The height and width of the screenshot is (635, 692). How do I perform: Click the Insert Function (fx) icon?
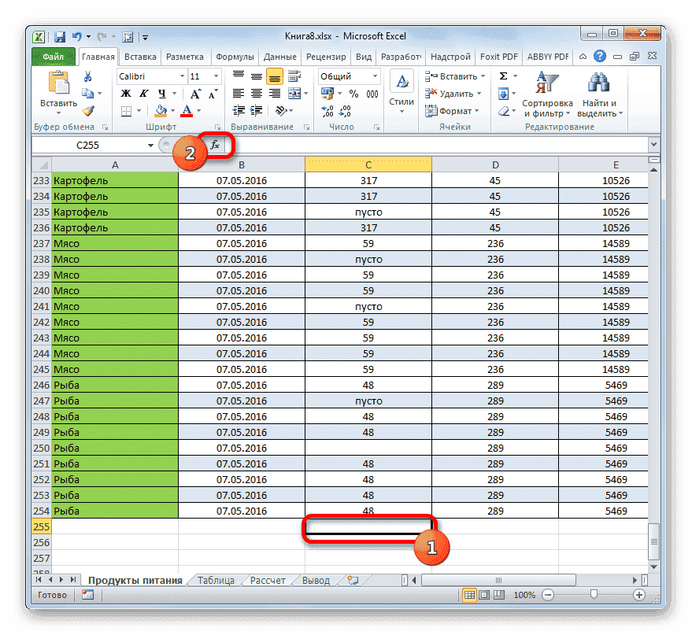pyautogui.click(x=215, y=145)
